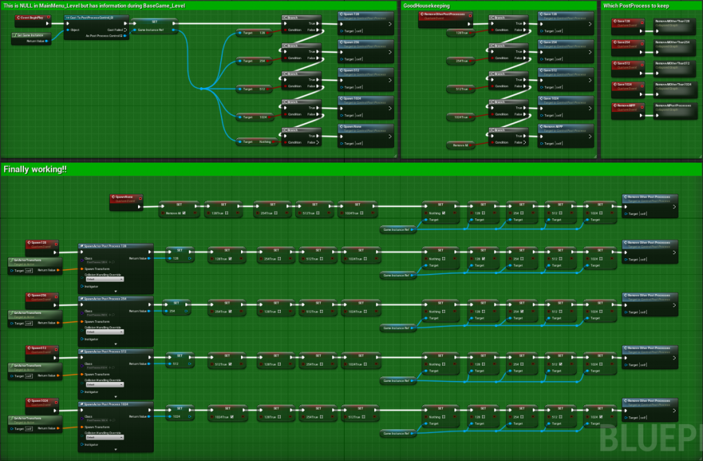Select Remove All PP call node in GoodHousekeeping
This screenshot has width=703, height=461.
[566, 135]
